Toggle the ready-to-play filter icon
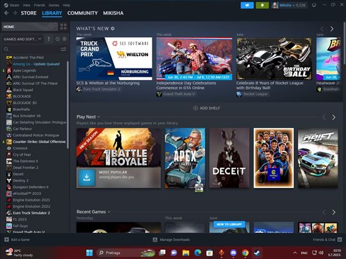346x259 pixels. (x=65, y=39)
